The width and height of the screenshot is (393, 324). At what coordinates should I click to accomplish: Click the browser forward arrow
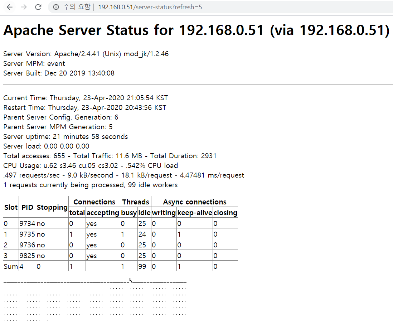24,7
